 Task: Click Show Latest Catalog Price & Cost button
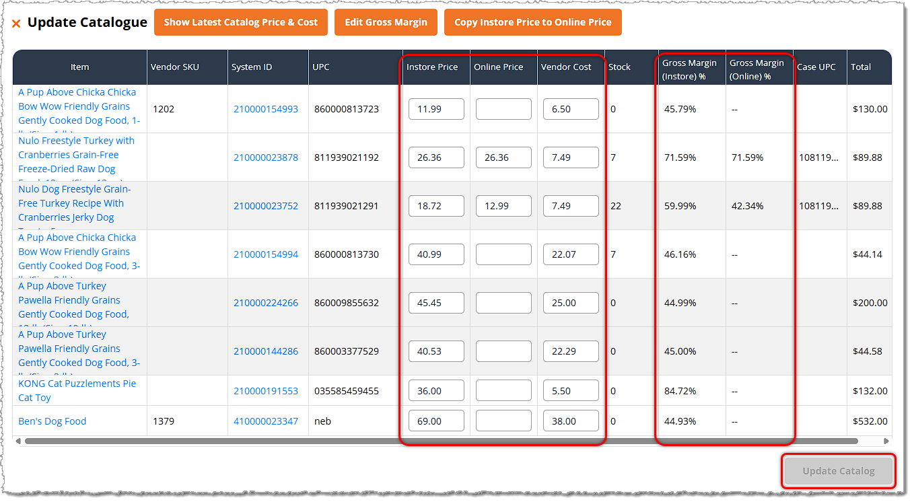click(x=241, y=22)
